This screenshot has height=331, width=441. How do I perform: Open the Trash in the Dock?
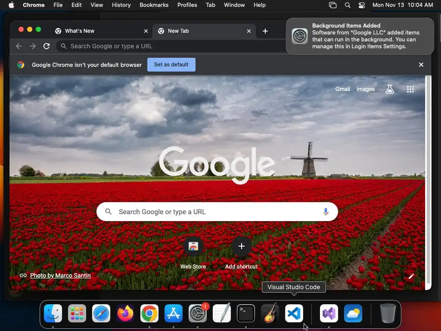click(x=388, y=313)
